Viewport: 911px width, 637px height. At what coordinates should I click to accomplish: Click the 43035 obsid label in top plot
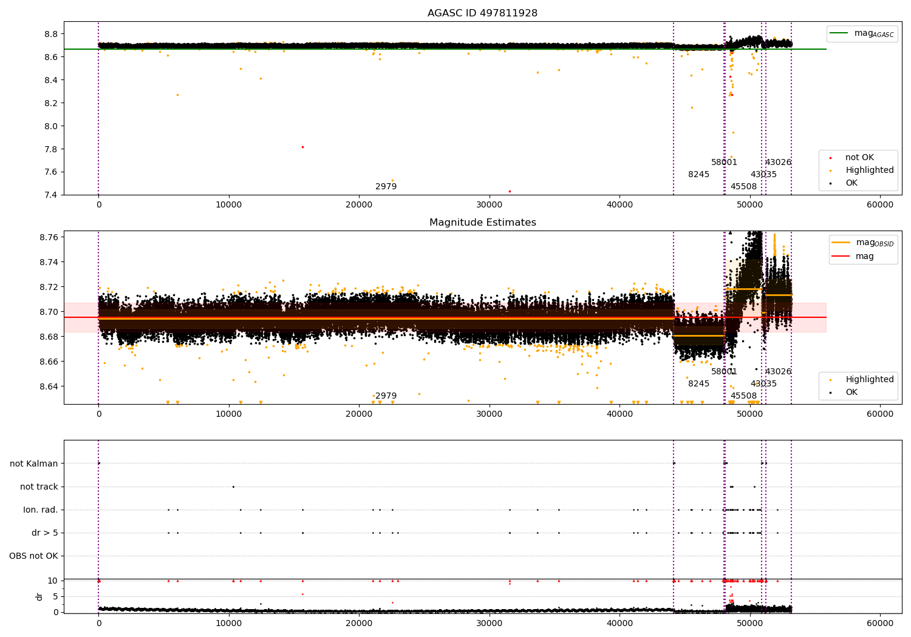coord(763,175)
